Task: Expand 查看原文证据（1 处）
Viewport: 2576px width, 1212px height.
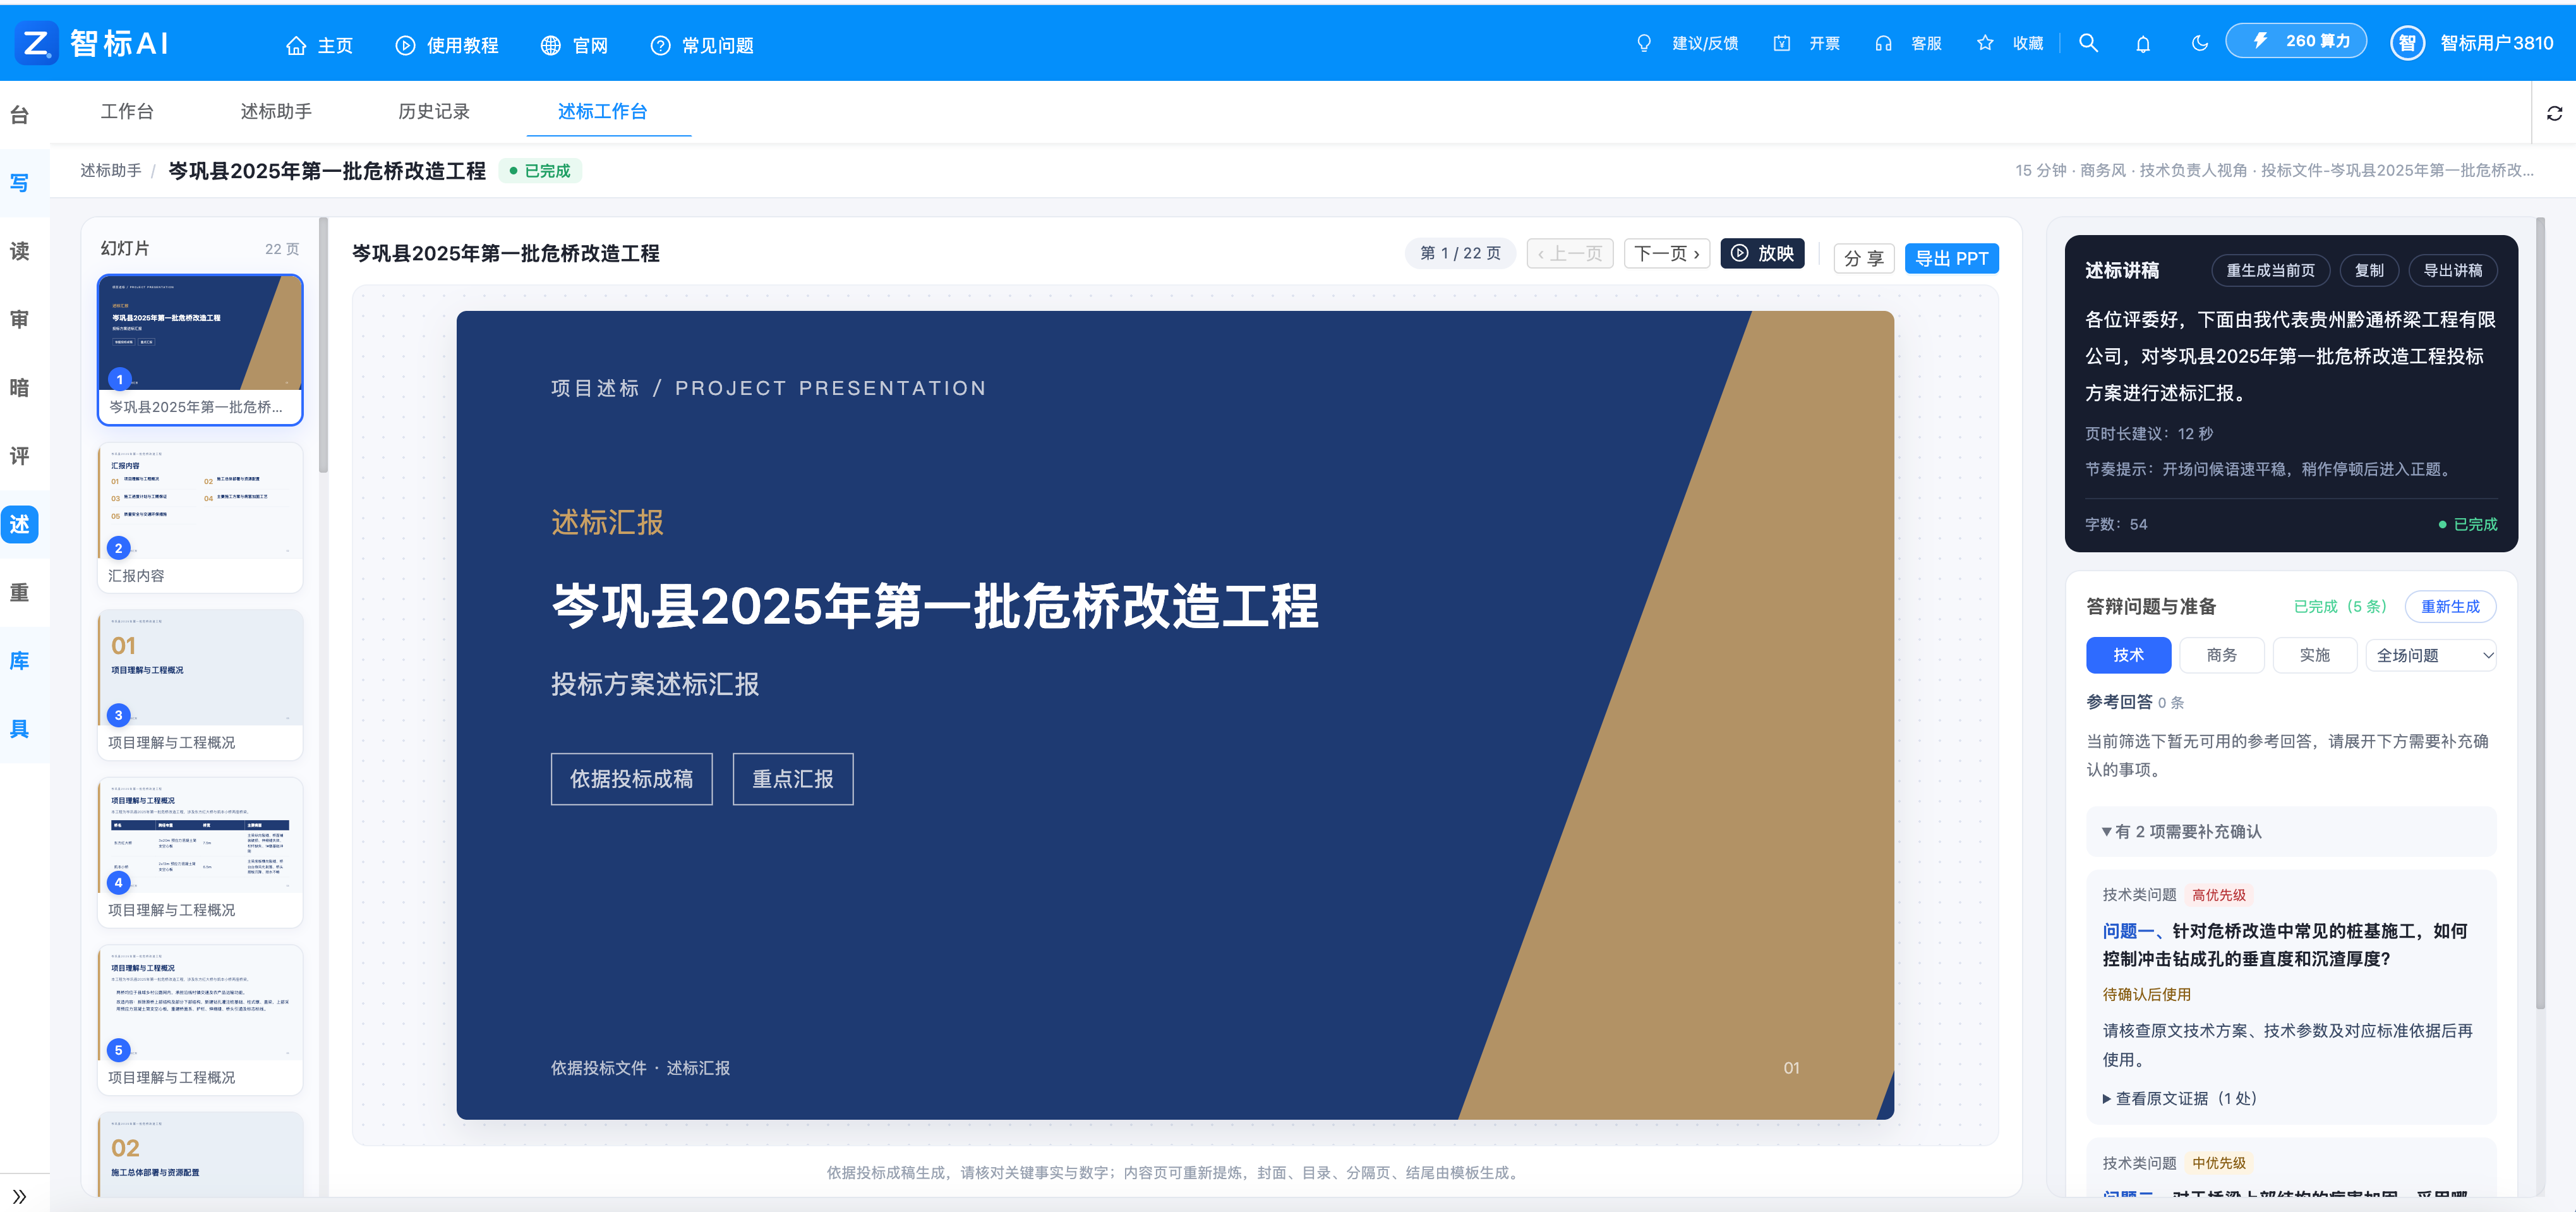Action: coord(2180,1098)
